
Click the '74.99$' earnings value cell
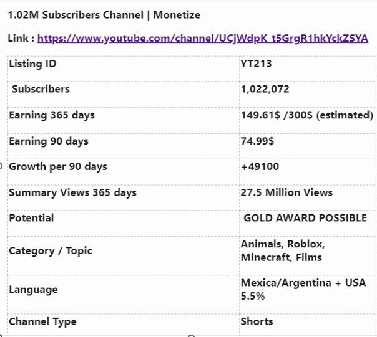(257, 141)
